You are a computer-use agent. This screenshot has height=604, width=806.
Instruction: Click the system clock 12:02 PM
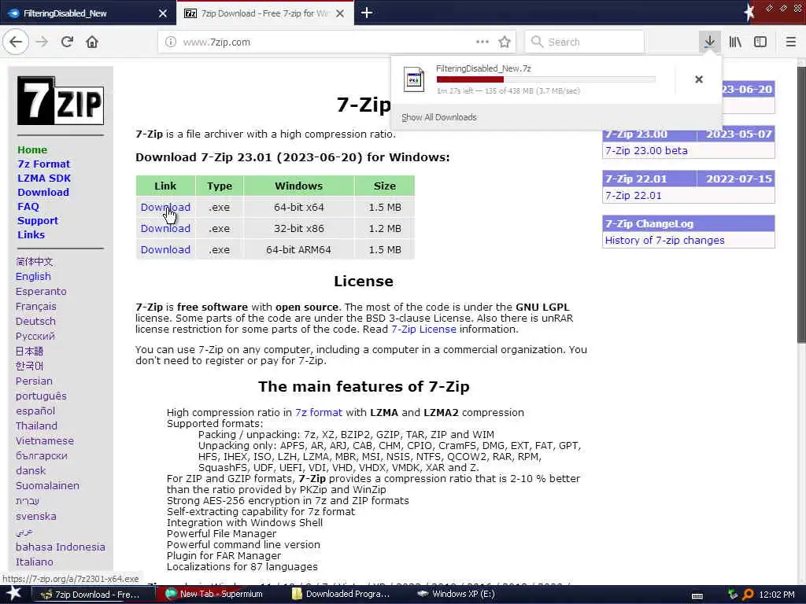pos(777,595)
